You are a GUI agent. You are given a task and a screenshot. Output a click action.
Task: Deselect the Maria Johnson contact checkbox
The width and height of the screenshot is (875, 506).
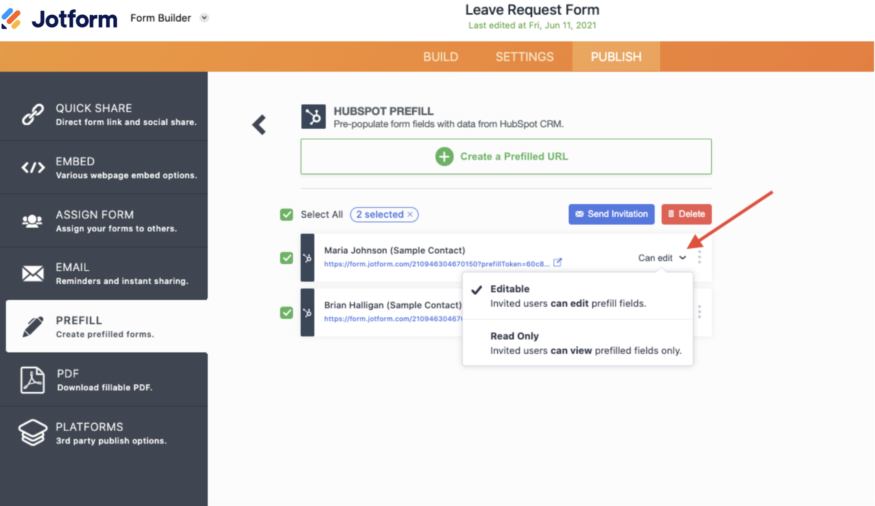pos(286,258)
